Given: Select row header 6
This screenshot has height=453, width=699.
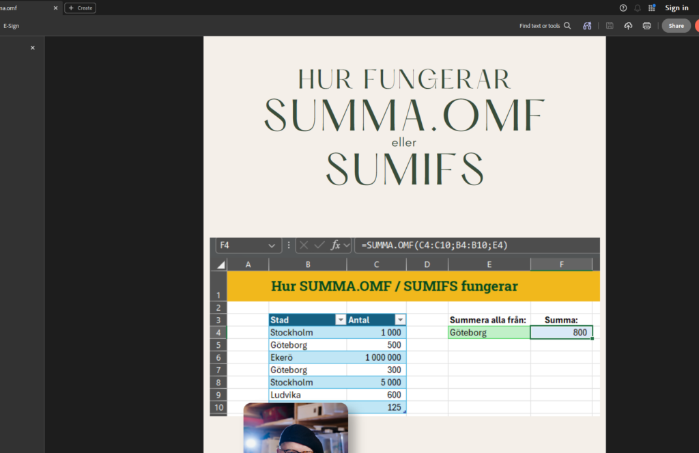Looking at the screenshot, I should click(218, 357).
